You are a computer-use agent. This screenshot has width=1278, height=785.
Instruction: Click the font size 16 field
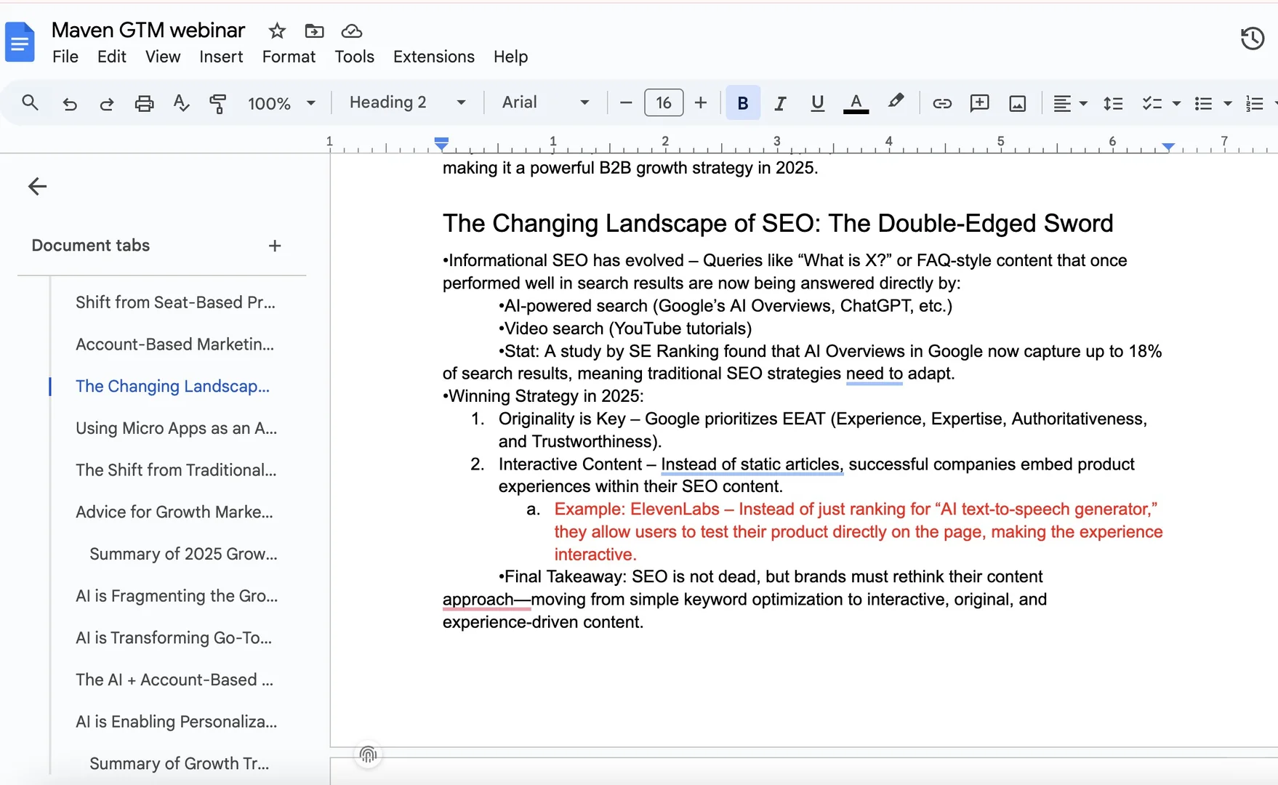664,102
